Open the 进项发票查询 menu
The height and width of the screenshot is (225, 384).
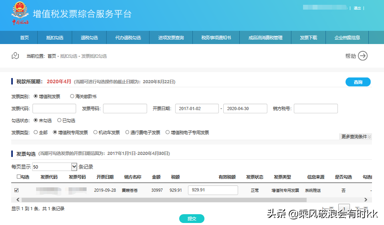point(171,38)
